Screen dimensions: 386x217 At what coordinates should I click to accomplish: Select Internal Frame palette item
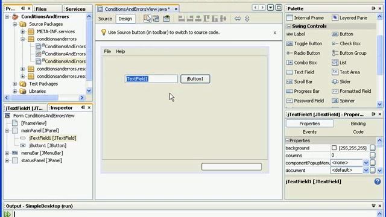pos(305,18)
